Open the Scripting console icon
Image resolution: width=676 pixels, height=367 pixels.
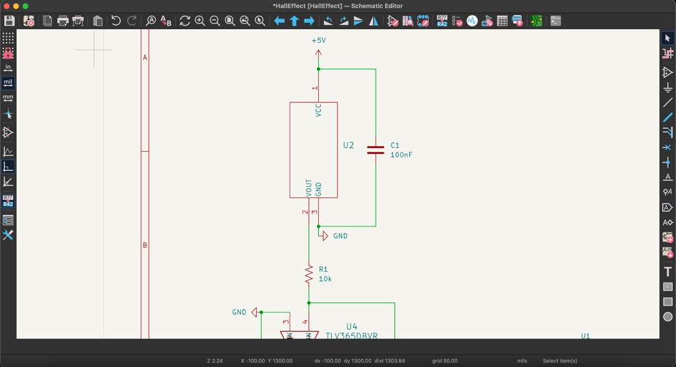[x=556, y=21]
